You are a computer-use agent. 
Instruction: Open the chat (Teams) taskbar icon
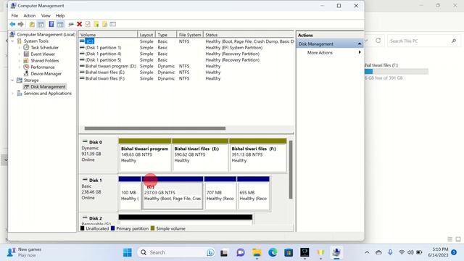point(241,252)
